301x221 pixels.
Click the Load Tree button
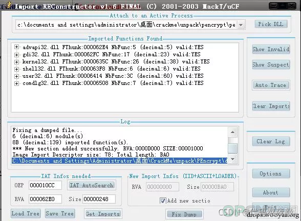(26, 213)
